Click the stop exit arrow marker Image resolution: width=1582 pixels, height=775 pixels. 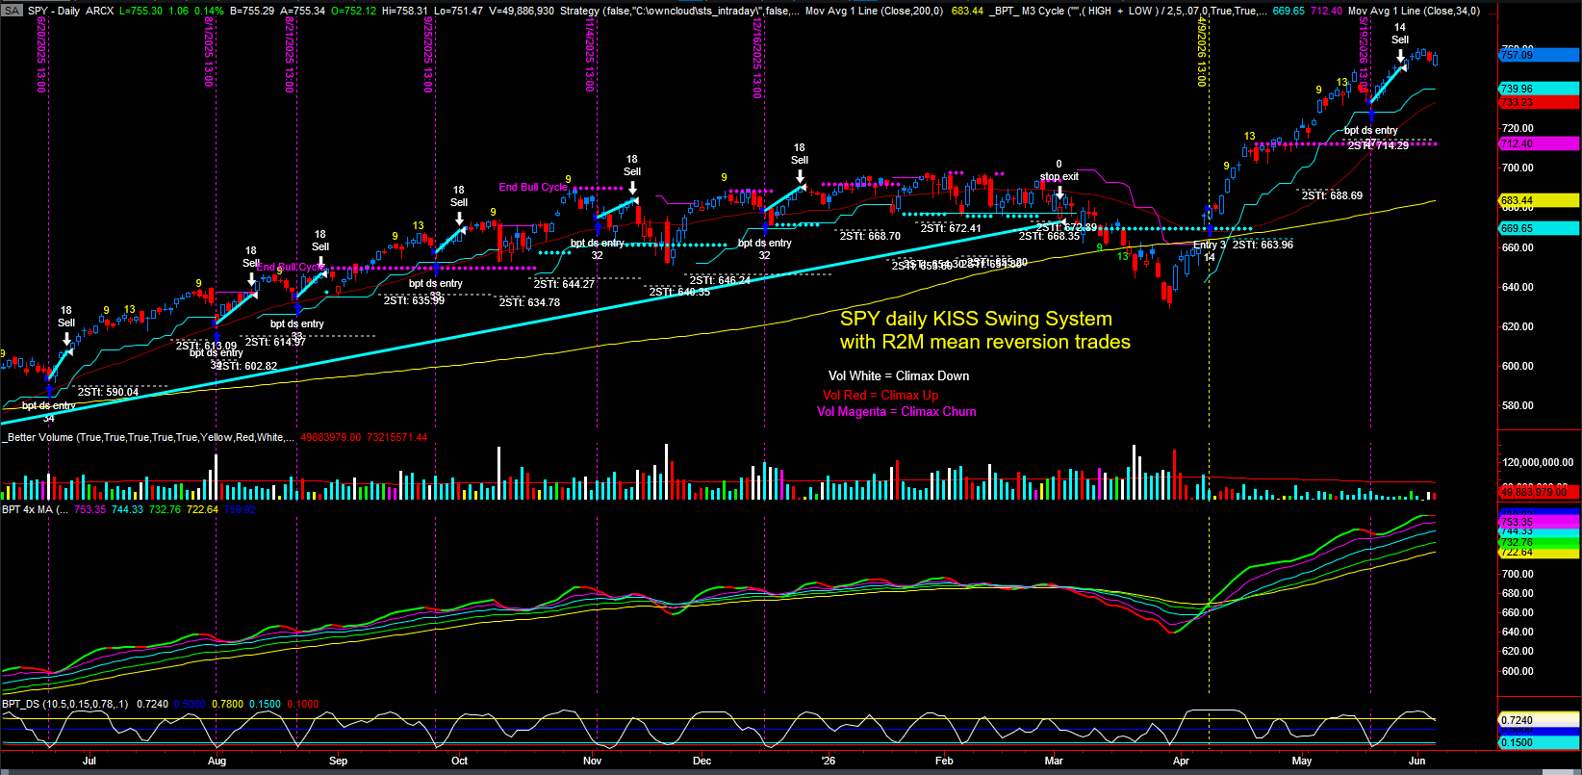click(1059, 192)
